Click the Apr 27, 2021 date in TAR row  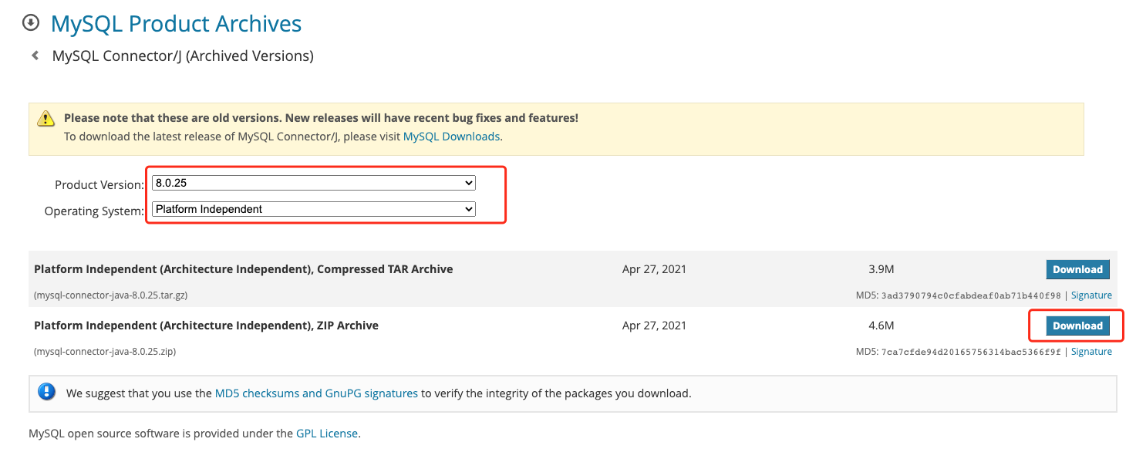(x=654, y=269)
